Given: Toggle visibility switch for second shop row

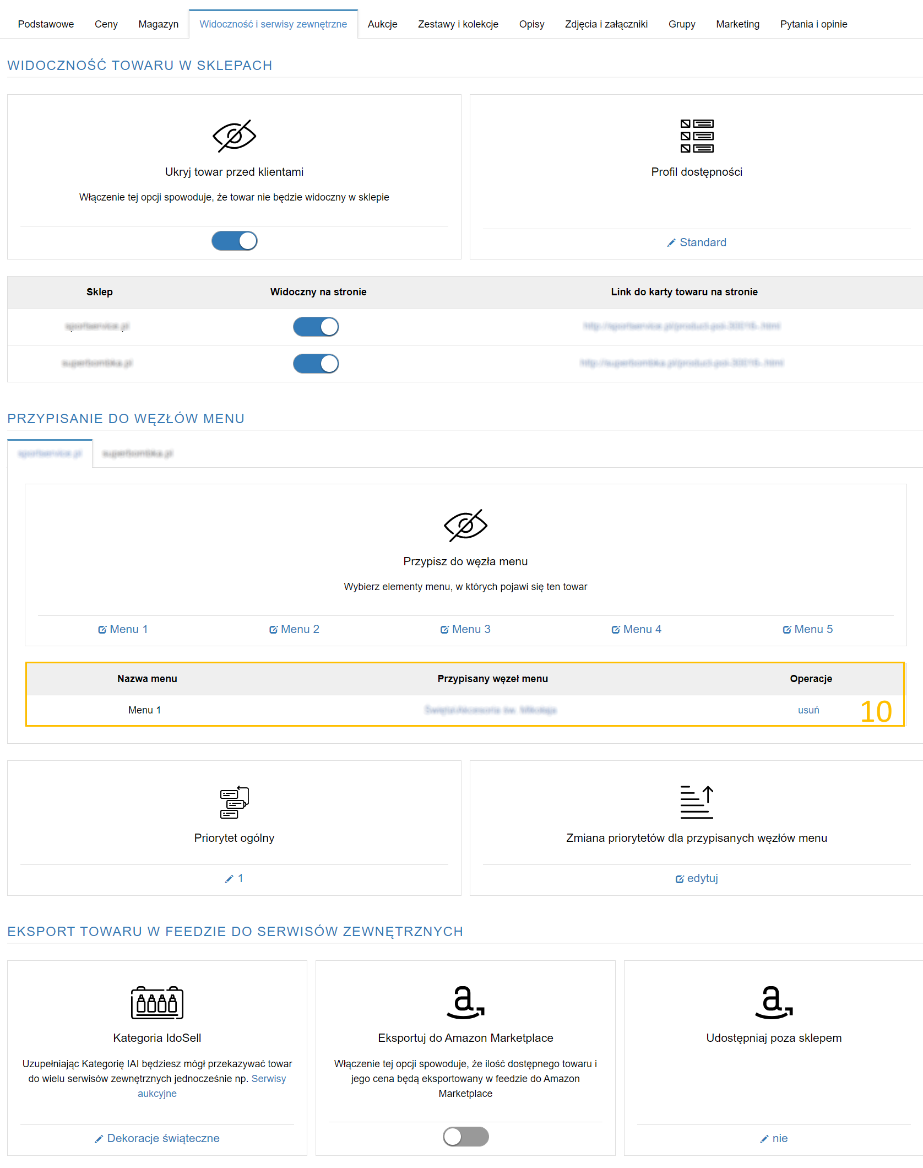Looking at the screenshot, I should click(316, 364).
